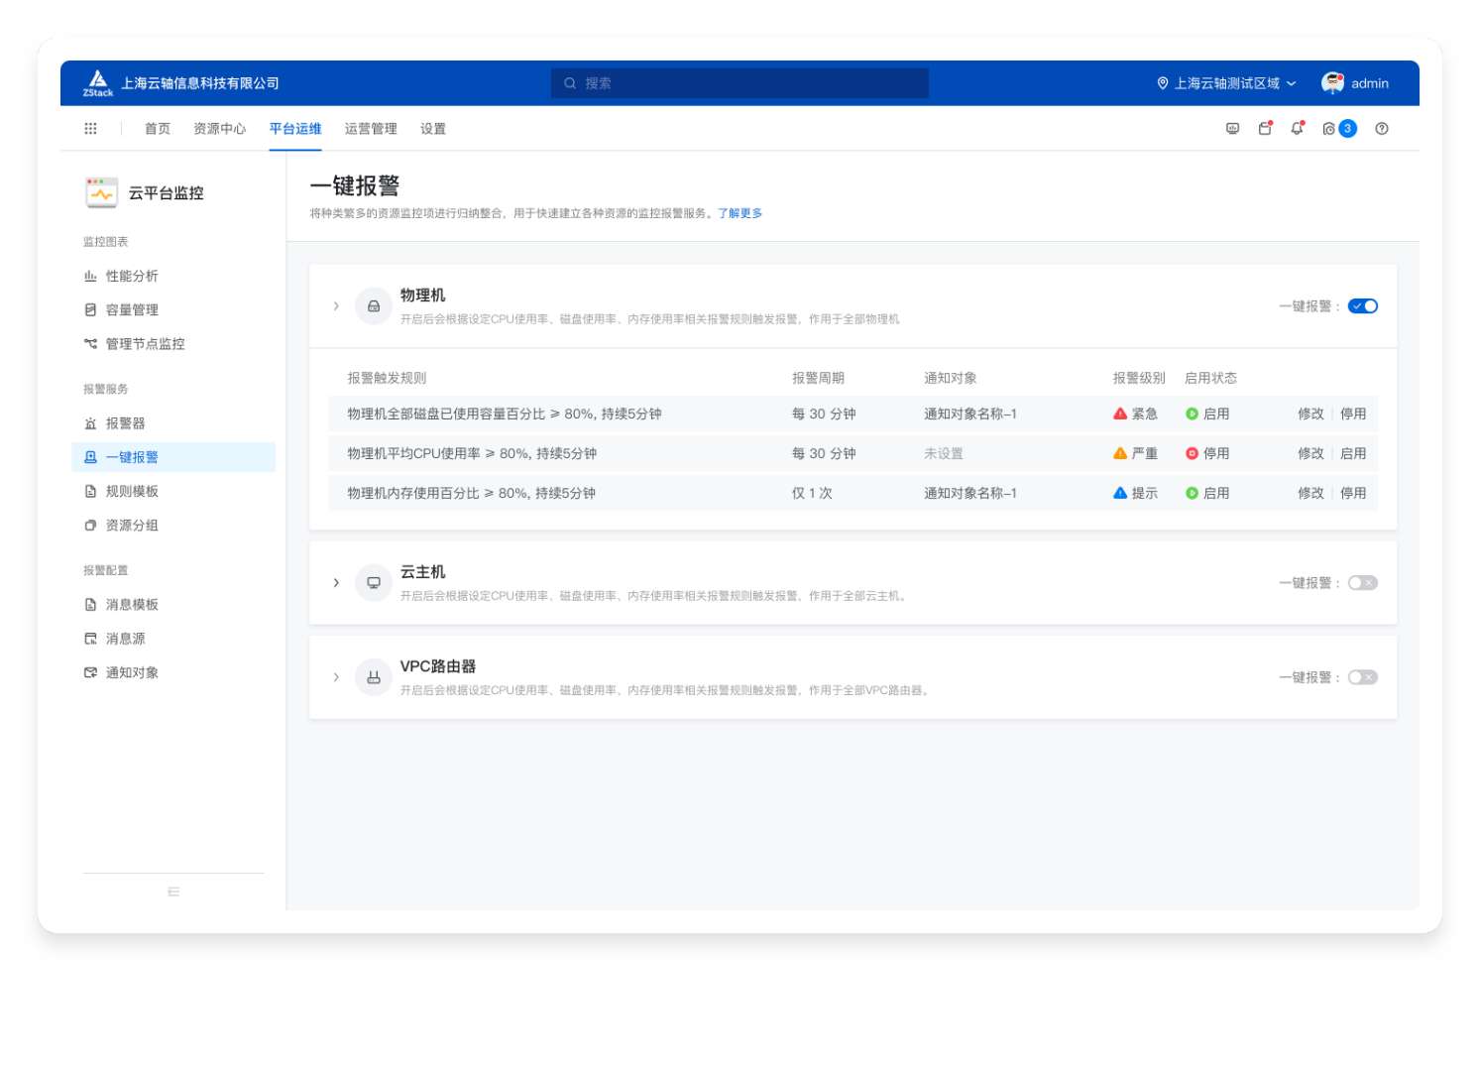Screen dimensions: 1480x1071
Task: Open 规则模板 in the sidebar
Action: point(132,492)
